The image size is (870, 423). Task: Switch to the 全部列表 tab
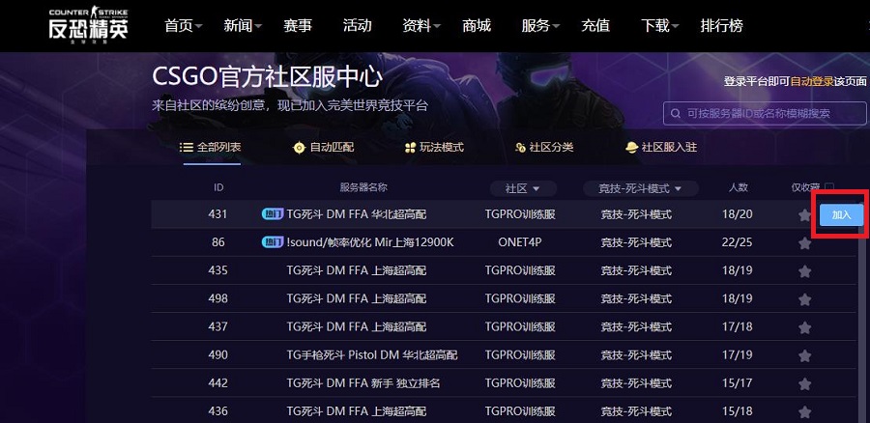coord(211,148)
